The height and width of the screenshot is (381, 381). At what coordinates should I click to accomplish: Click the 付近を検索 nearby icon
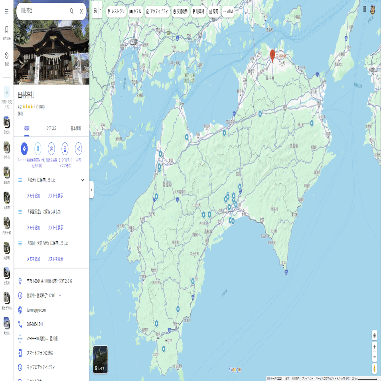(51, 149)
